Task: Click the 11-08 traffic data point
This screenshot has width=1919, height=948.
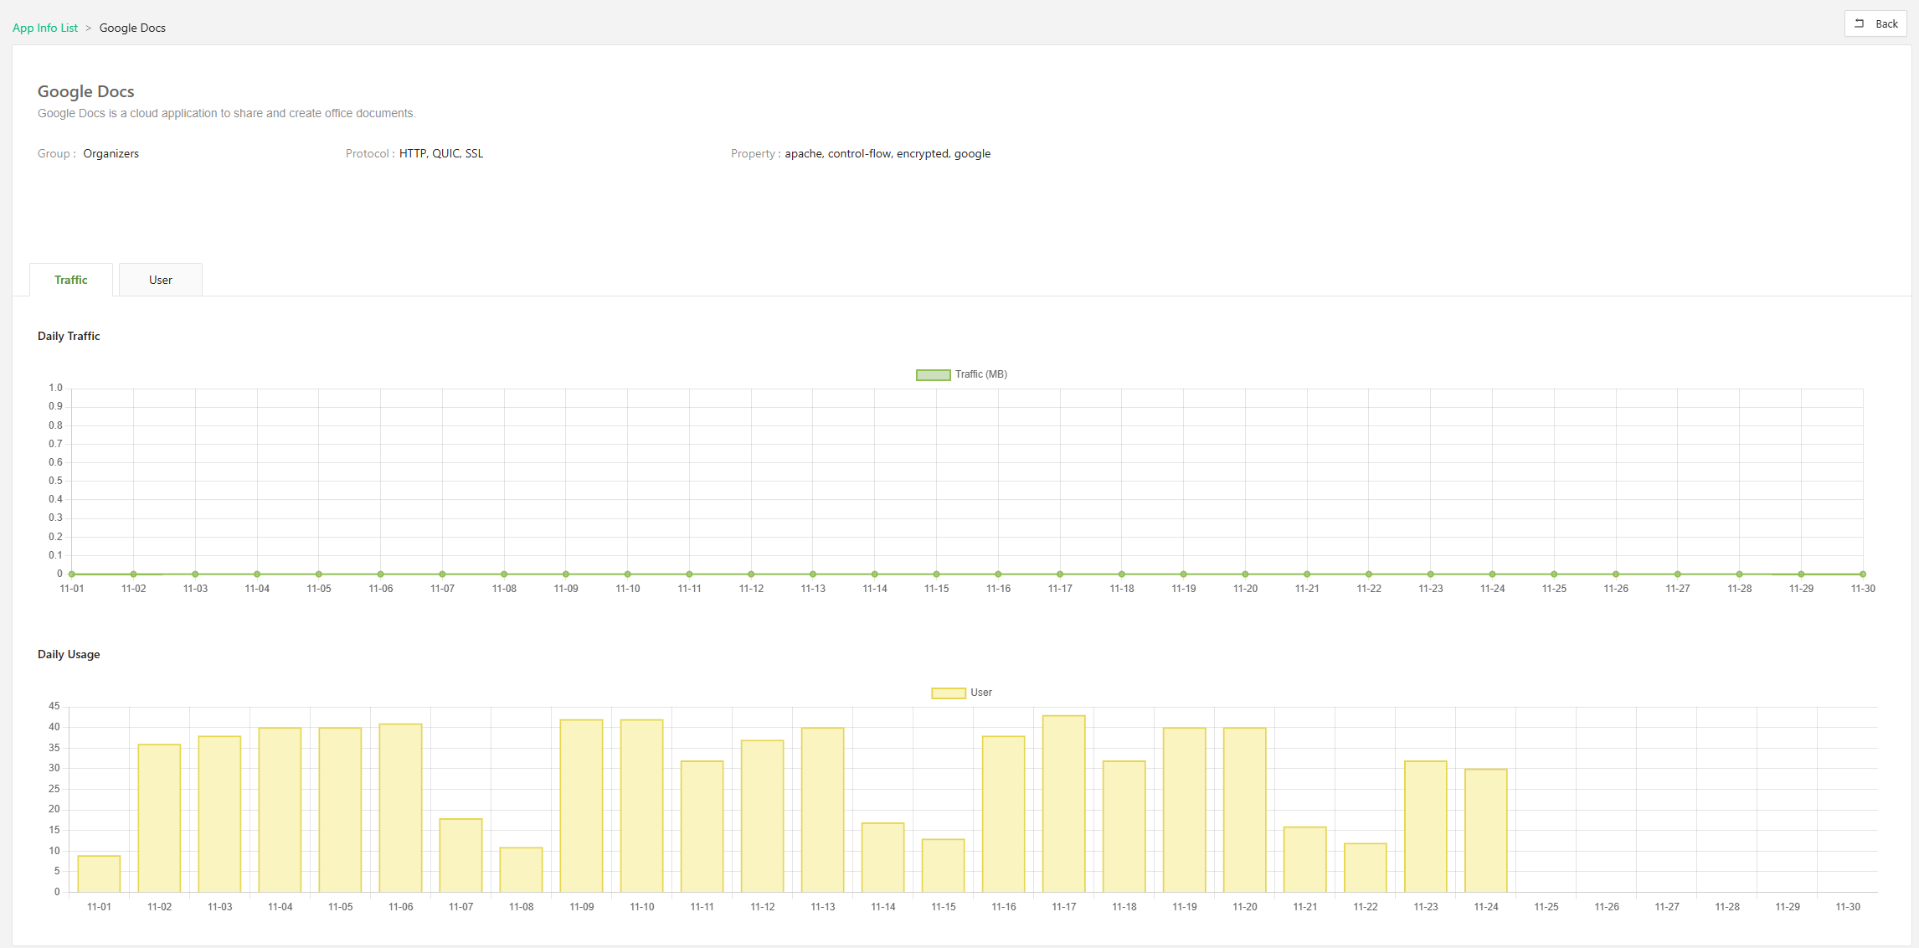Action: (x=504, y=574)
